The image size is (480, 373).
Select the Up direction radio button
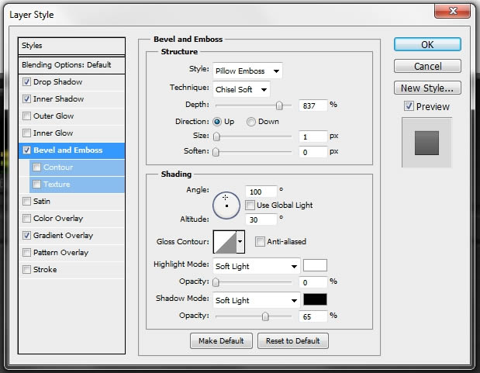click(217, 122)
